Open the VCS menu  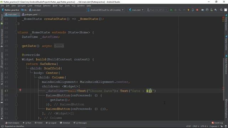click(73, 6)
